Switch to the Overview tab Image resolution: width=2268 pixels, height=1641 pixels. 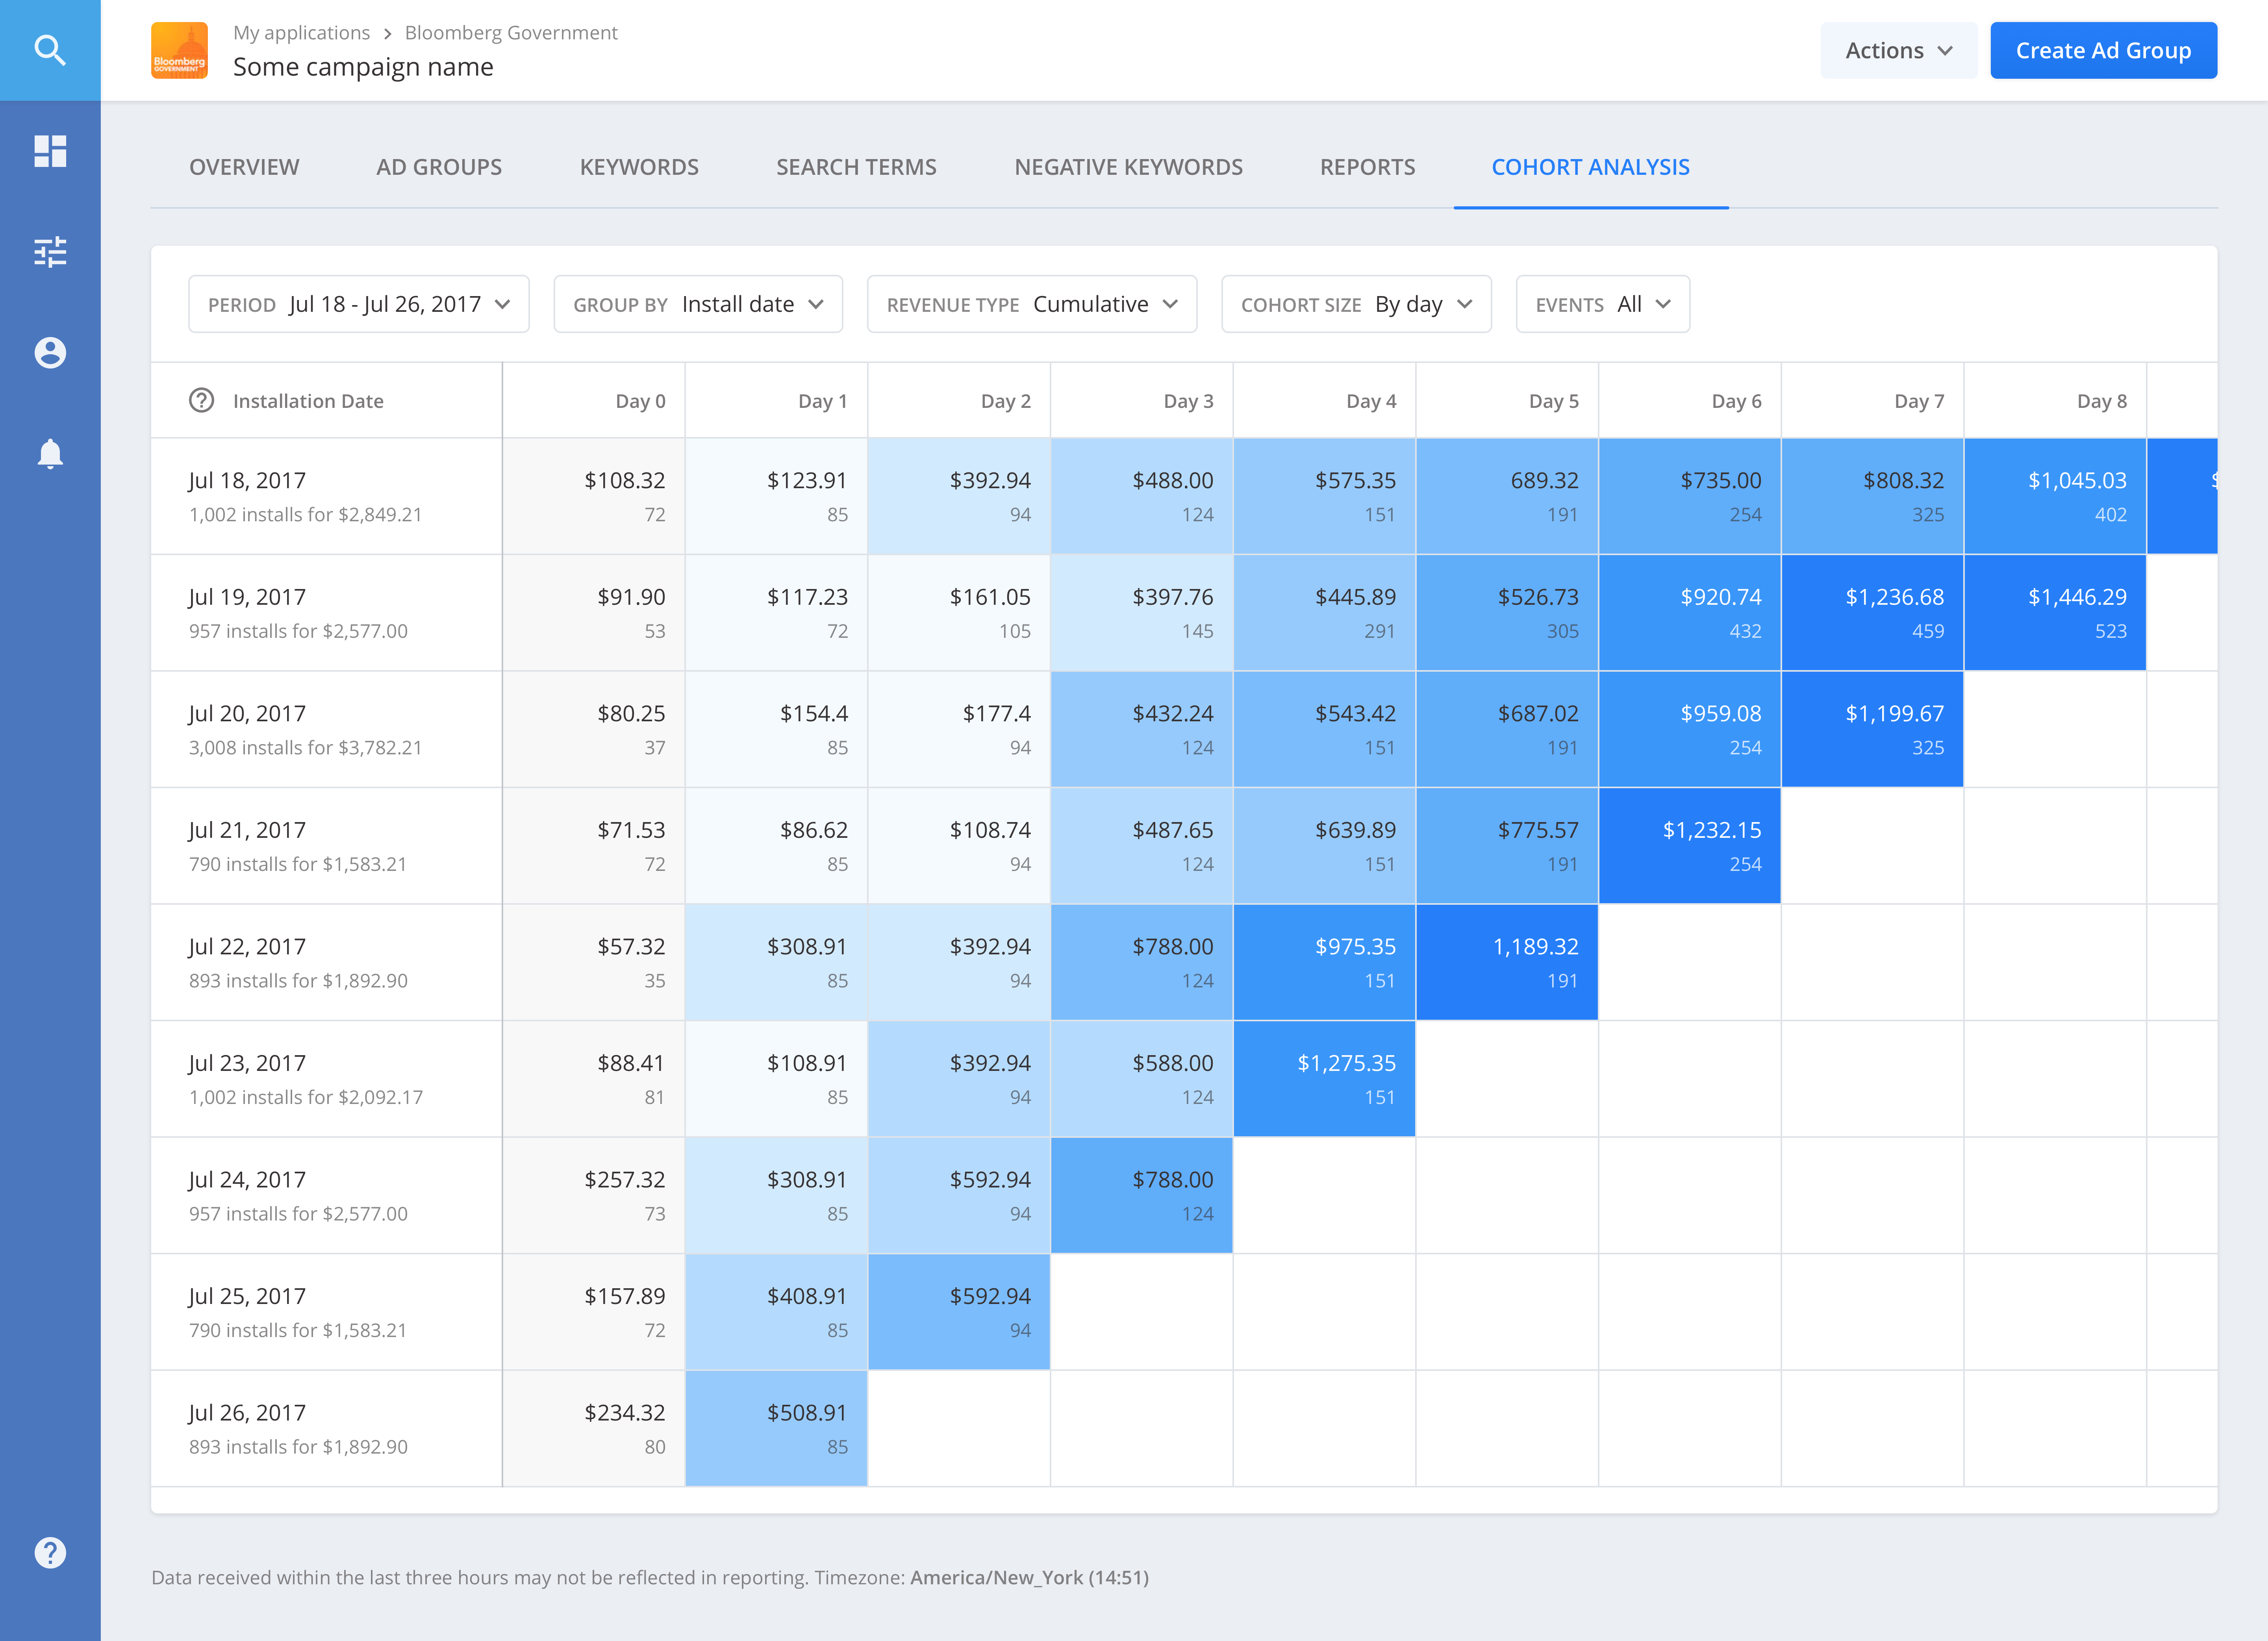[244, 167]
